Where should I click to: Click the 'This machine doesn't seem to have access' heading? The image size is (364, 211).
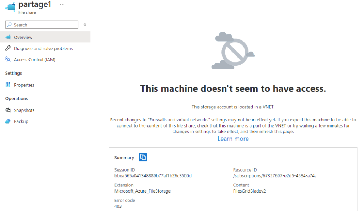pos(233,88)
